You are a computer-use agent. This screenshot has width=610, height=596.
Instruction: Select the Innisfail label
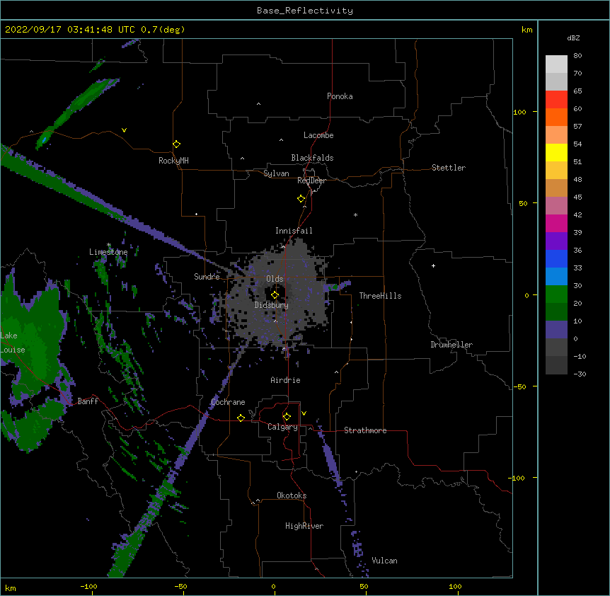[x=294, y=231]
